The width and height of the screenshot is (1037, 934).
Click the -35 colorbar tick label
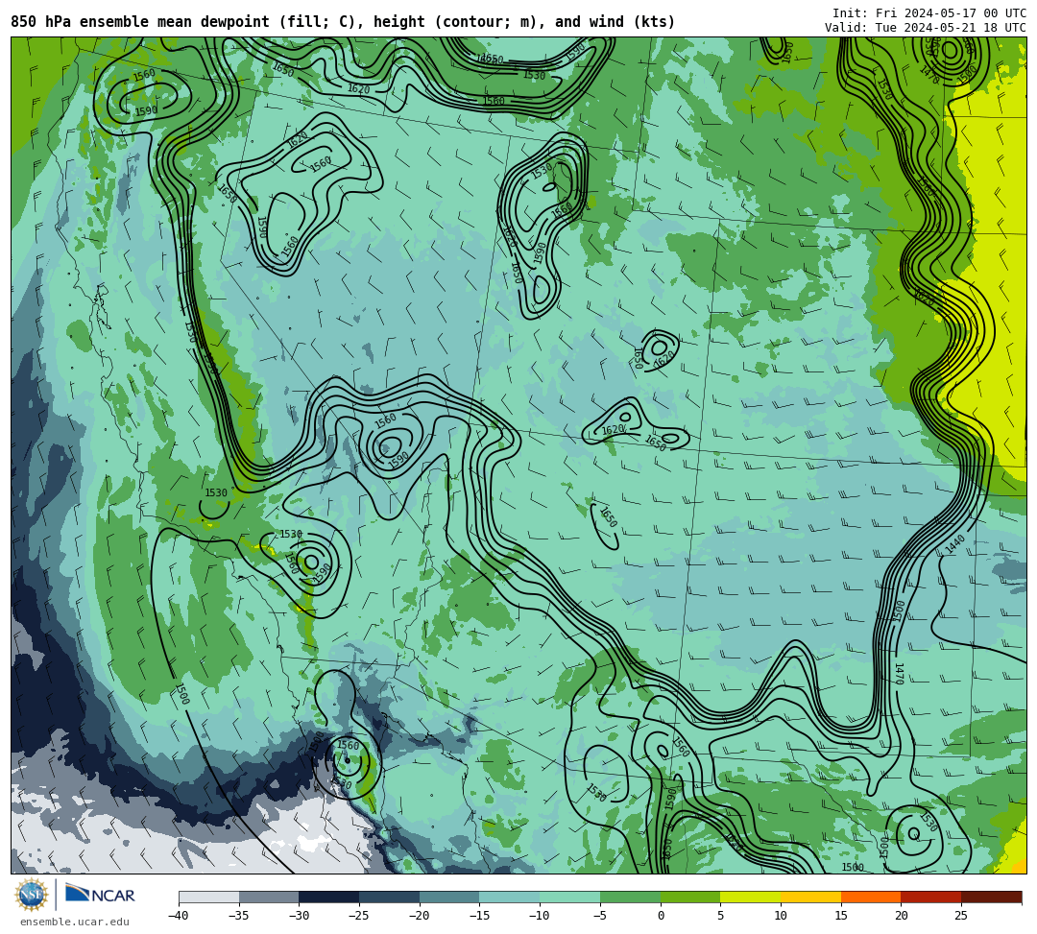coord(239,916)
